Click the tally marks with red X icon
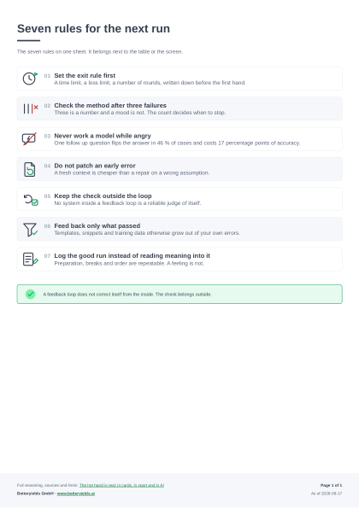This screenshot has height=508, width=359. point(31,108)
